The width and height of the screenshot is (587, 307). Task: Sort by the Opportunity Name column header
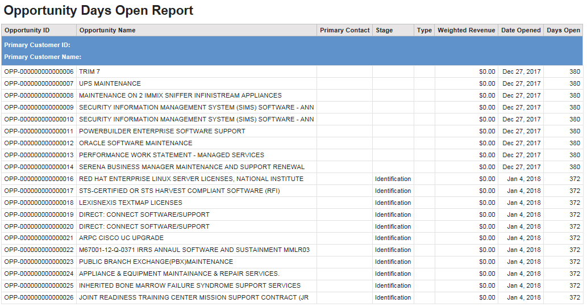pos(107,30)
